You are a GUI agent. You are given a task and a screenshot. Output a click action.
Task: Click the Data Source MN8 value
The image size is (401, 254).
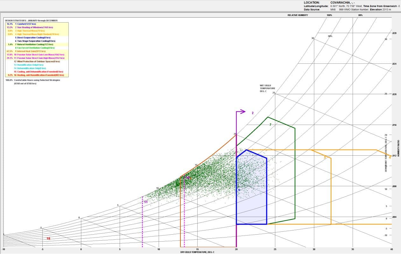[x=333, y=10]
